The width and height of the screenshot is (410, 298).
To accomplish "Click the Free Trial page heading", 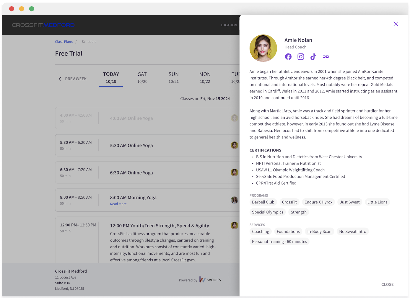I will click(x=69, y=54).
